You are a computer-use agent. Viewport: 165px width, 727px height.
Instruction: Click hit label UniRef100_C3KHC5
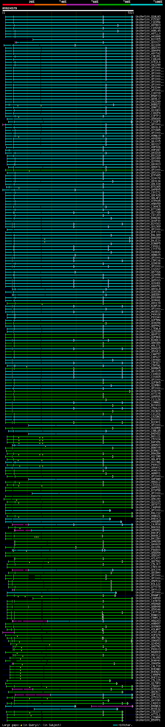click(148, 207)
